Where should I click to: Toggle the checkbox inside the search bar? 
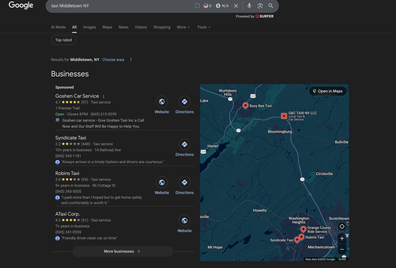point(197,6)
